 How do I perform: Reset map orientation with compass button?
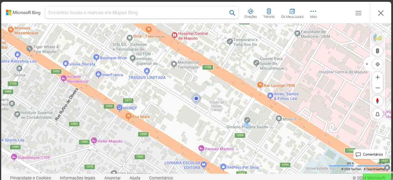378,101
